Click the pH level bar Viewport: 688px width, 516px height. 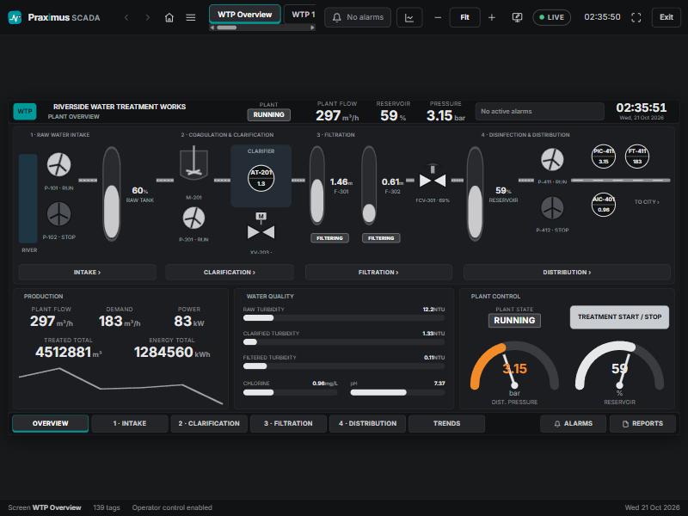397,392
